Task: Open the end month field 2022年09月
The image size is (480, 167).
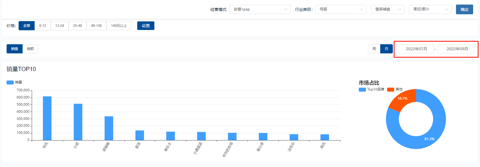Action: pos(456,49)
